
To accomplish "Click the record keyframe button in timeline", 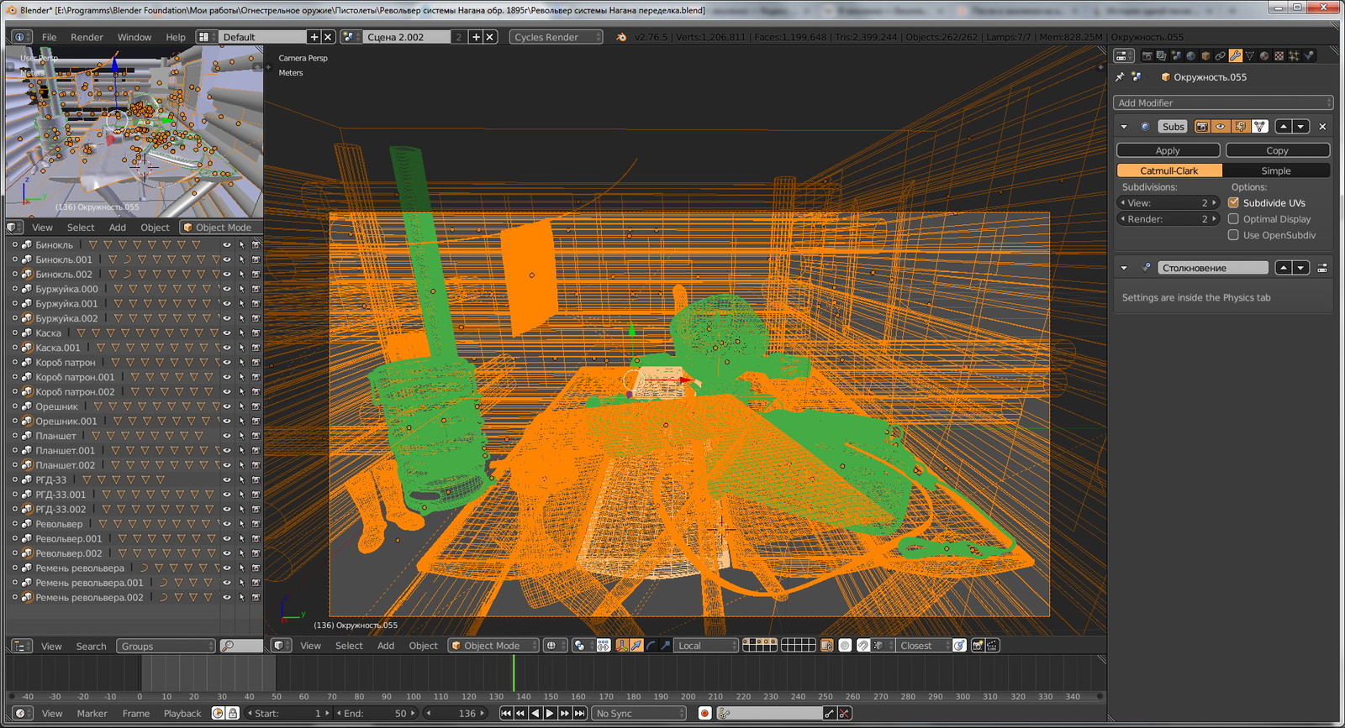I will (x=704, y=713).
